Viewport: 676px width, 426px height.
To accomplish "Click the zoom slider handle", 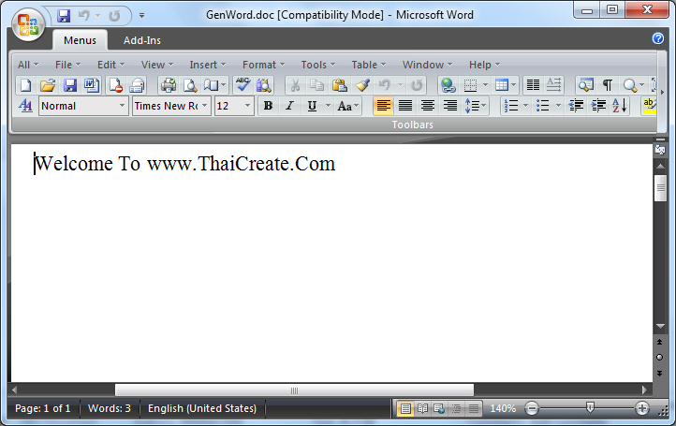I will pyautogui.click(x=590, y=407).
